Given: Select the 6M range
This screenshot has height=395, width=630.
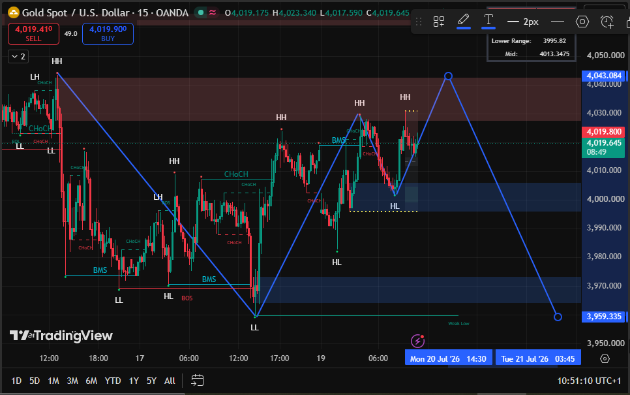Looking at the screenshot, I should click(x=91, y=381).
